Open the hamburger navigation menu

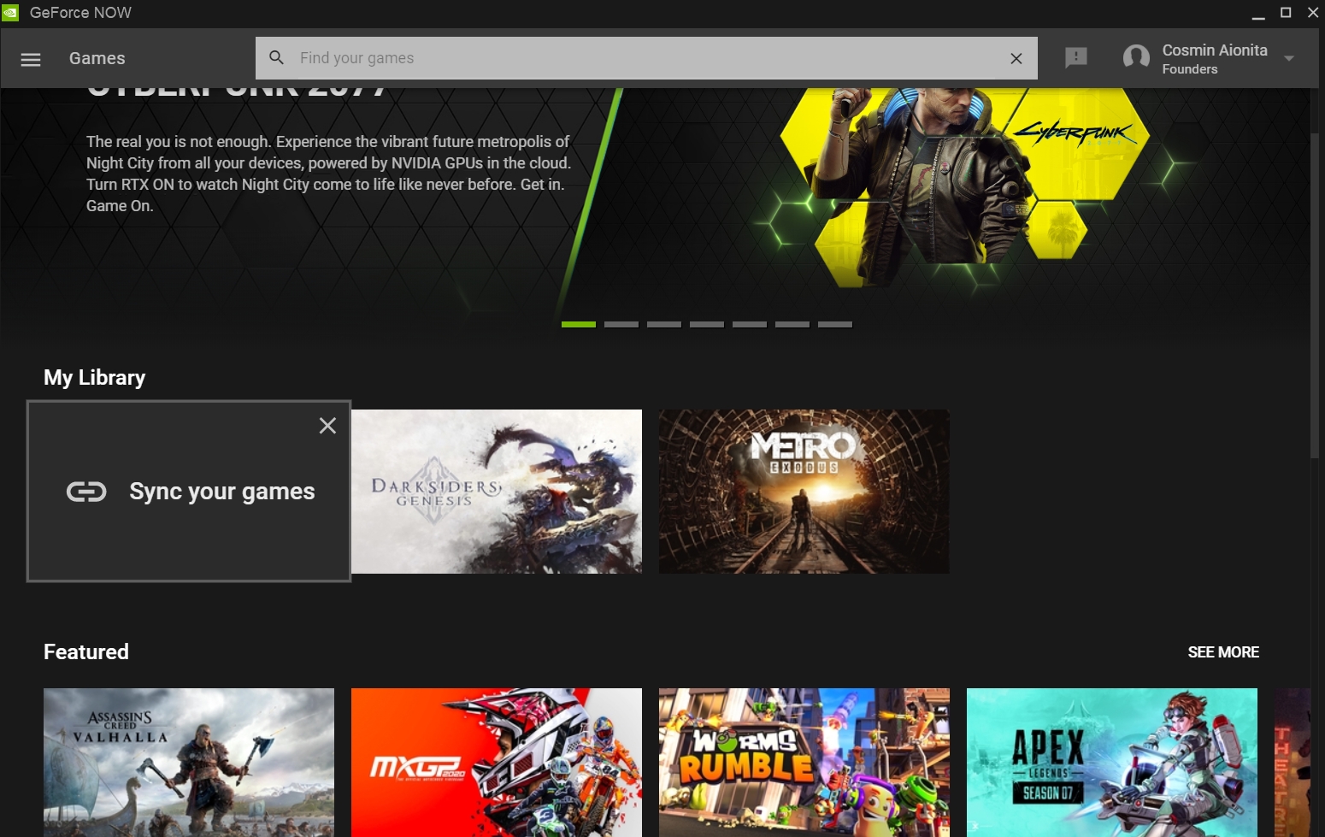[31, 59]
